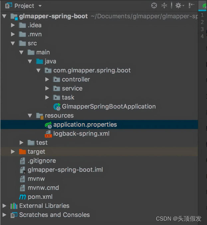This screenshot has height=225, width=207.
Task: Click the External Libraries label
Action: (44, 206)
